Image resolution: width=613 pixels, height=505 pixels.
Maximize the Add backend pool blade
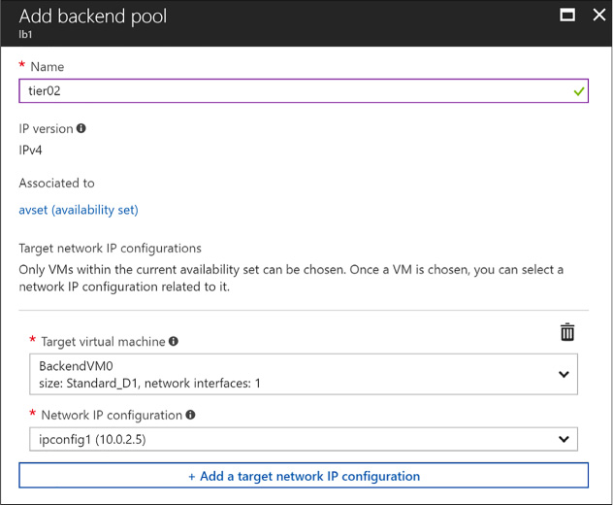pyautogui.click(x=567, y=16)
